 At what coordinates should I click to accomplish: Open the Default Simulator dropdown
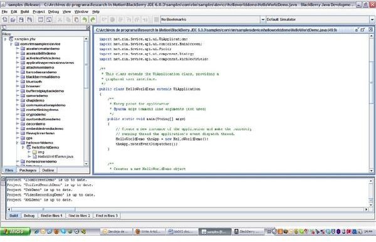(372, 19)
